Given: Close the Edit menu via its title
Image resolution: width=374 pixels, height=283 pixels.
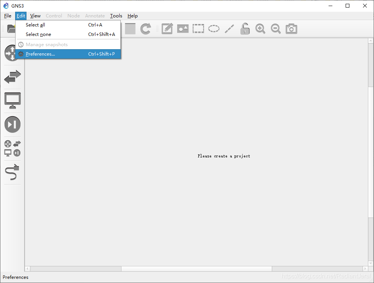Looking at the screenshot, I should pos(21,16).
